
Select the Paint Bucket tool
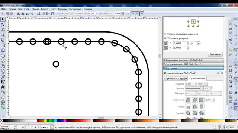click(3, 103)
